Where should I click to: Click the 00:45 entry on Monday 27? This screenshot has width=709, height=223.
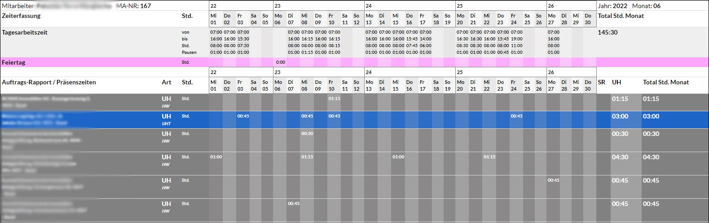click(x=553, y=180)
